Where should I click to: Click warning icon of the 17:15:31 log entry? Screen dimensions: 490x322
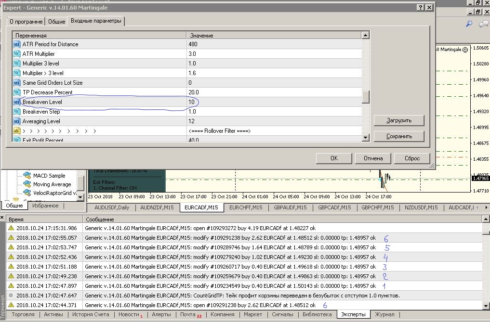[x=11, y=228]
